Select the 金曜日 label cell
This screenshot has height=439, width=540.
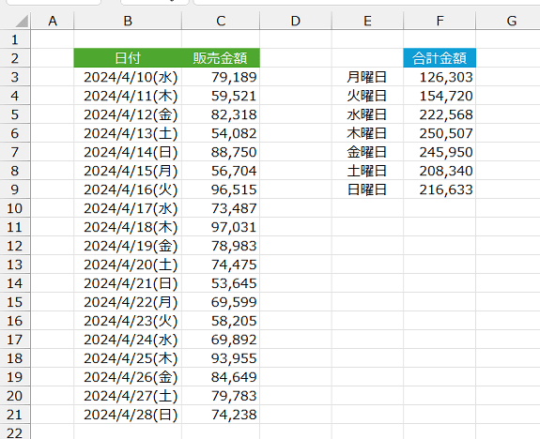pos(367,152)
